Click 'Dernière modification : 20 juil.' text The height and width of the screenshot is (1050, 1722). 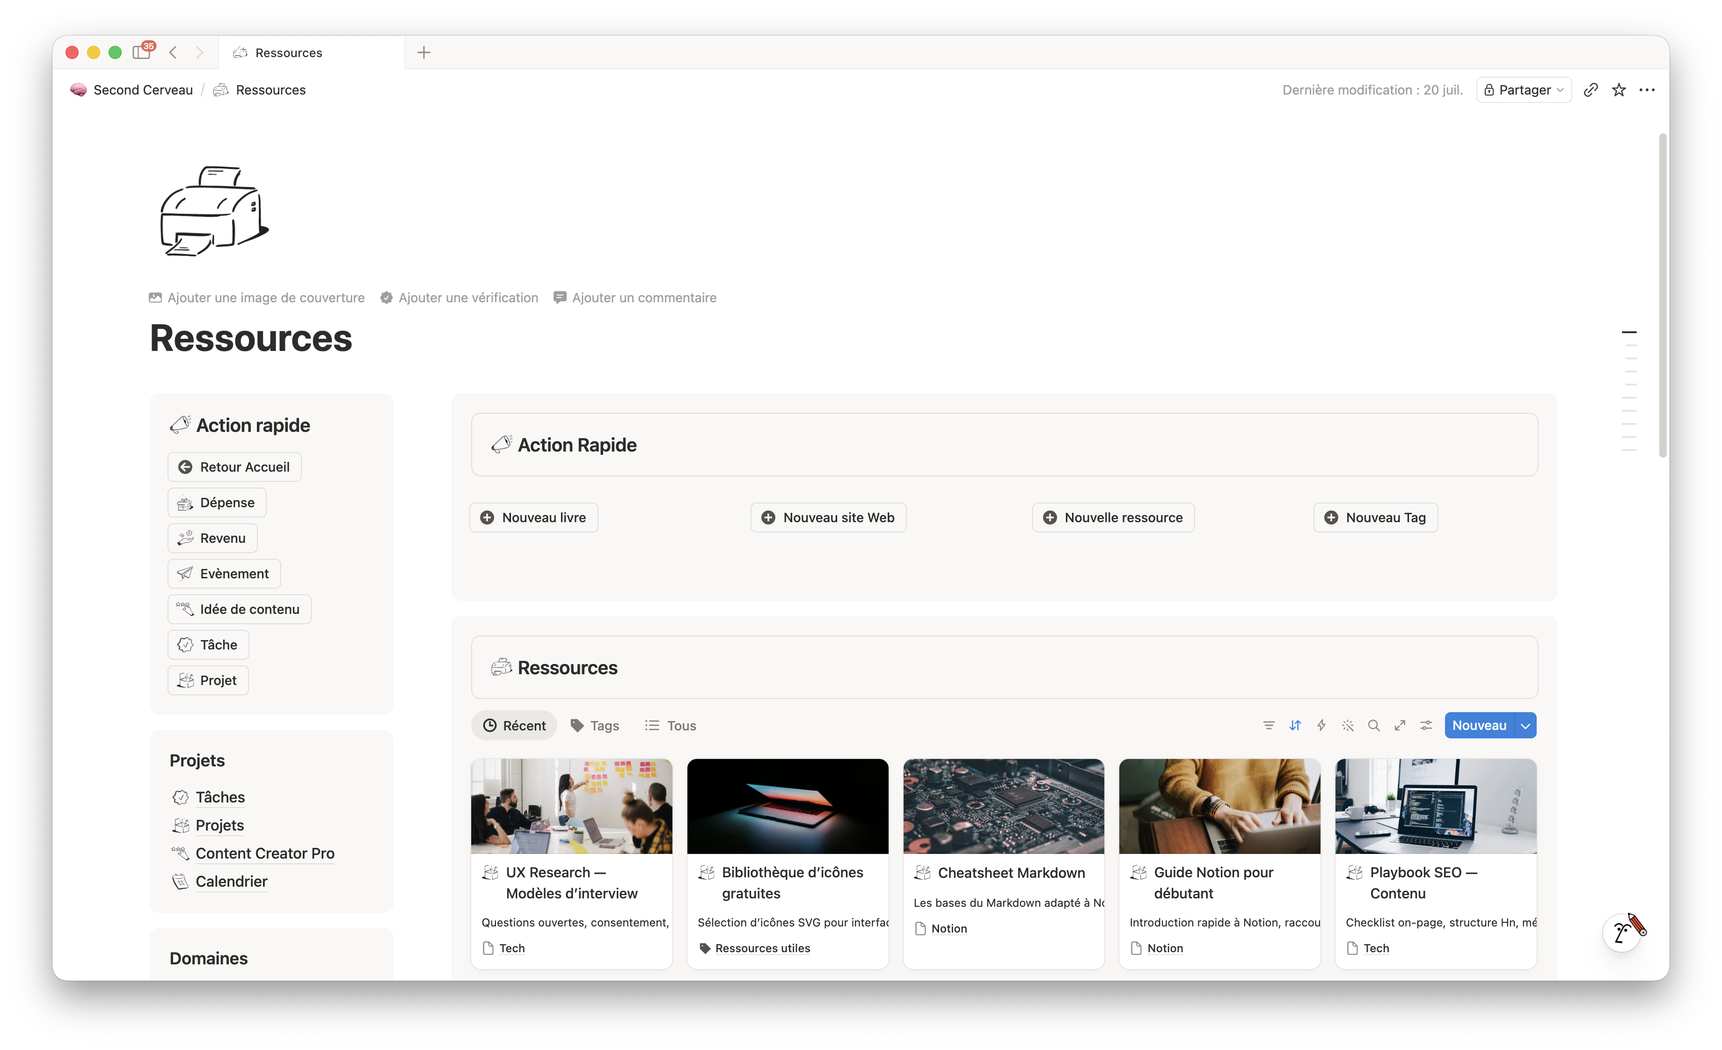click(1372, 90)
